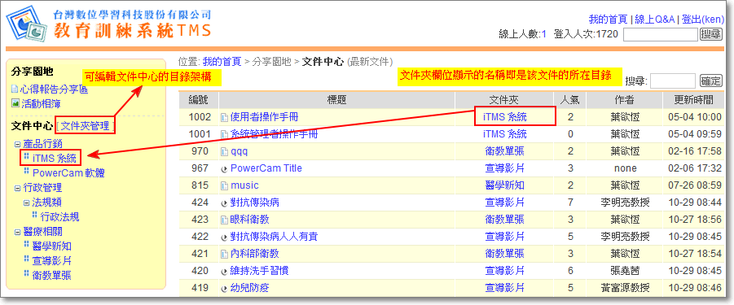This screenshot has height=305, width=734.
Task: Click document icon beside qqq
Action: (x=225, y=152)
